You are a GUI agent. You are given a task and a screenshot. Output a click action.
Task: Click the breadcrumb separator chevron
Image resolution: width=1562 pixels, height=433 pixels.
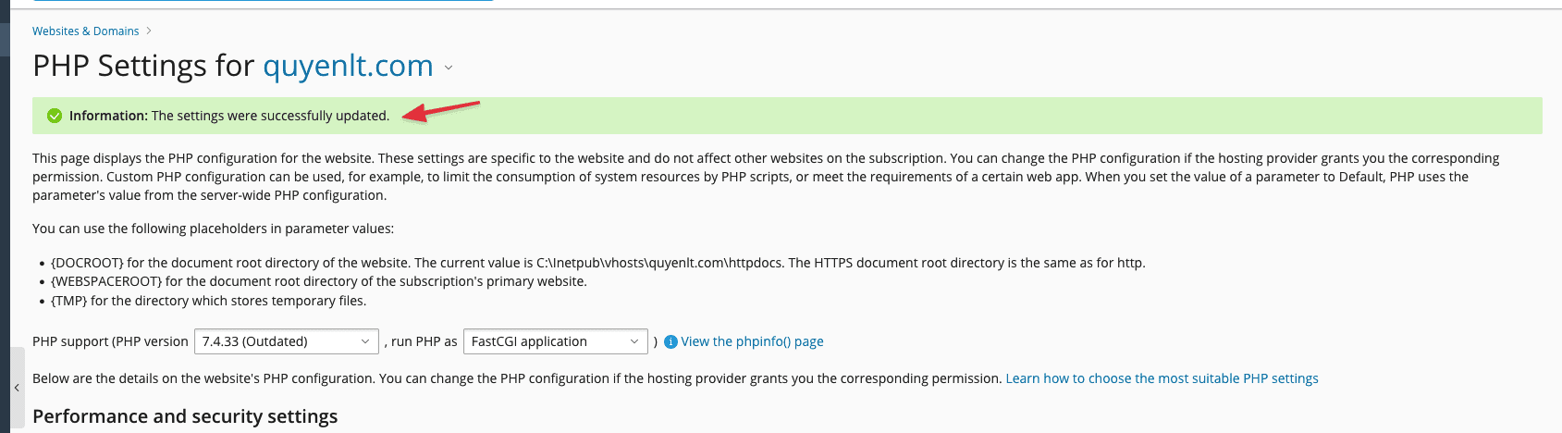pyautogui.click(x=149, y=31)
